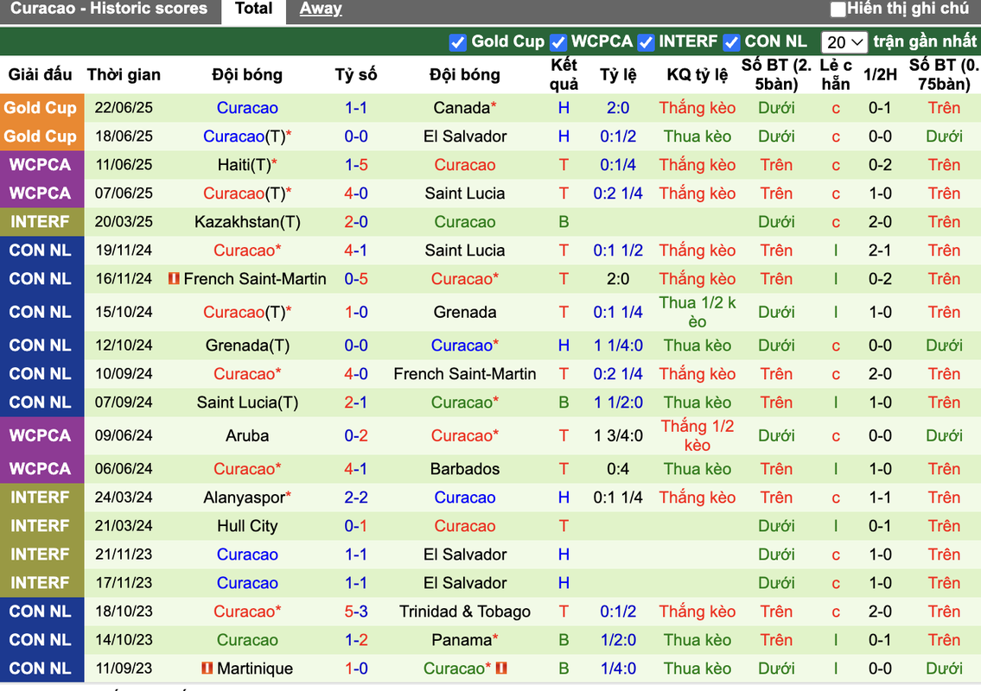Click El Salvador in 18/06/25 row

pos(465,136)
